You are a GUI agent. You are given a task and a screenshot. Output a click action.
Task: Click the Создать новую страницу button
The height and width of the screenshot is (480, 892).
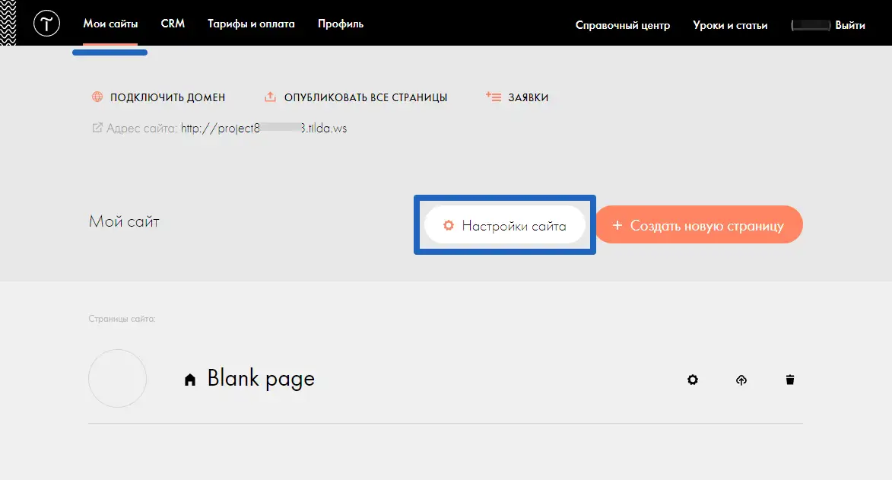pos(698,225)
